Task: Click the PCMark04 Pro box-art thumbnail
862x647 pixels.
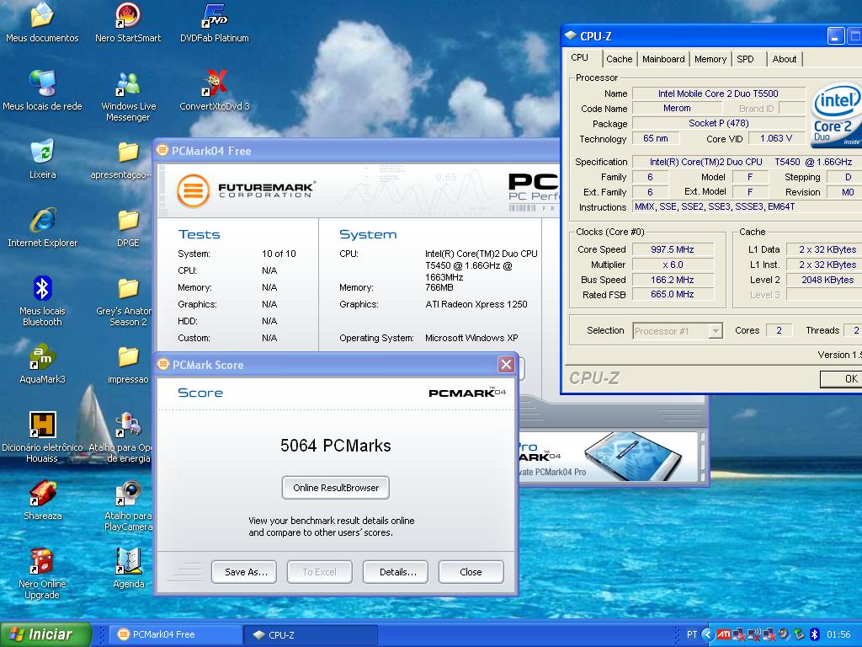Action: pos(631,457)
